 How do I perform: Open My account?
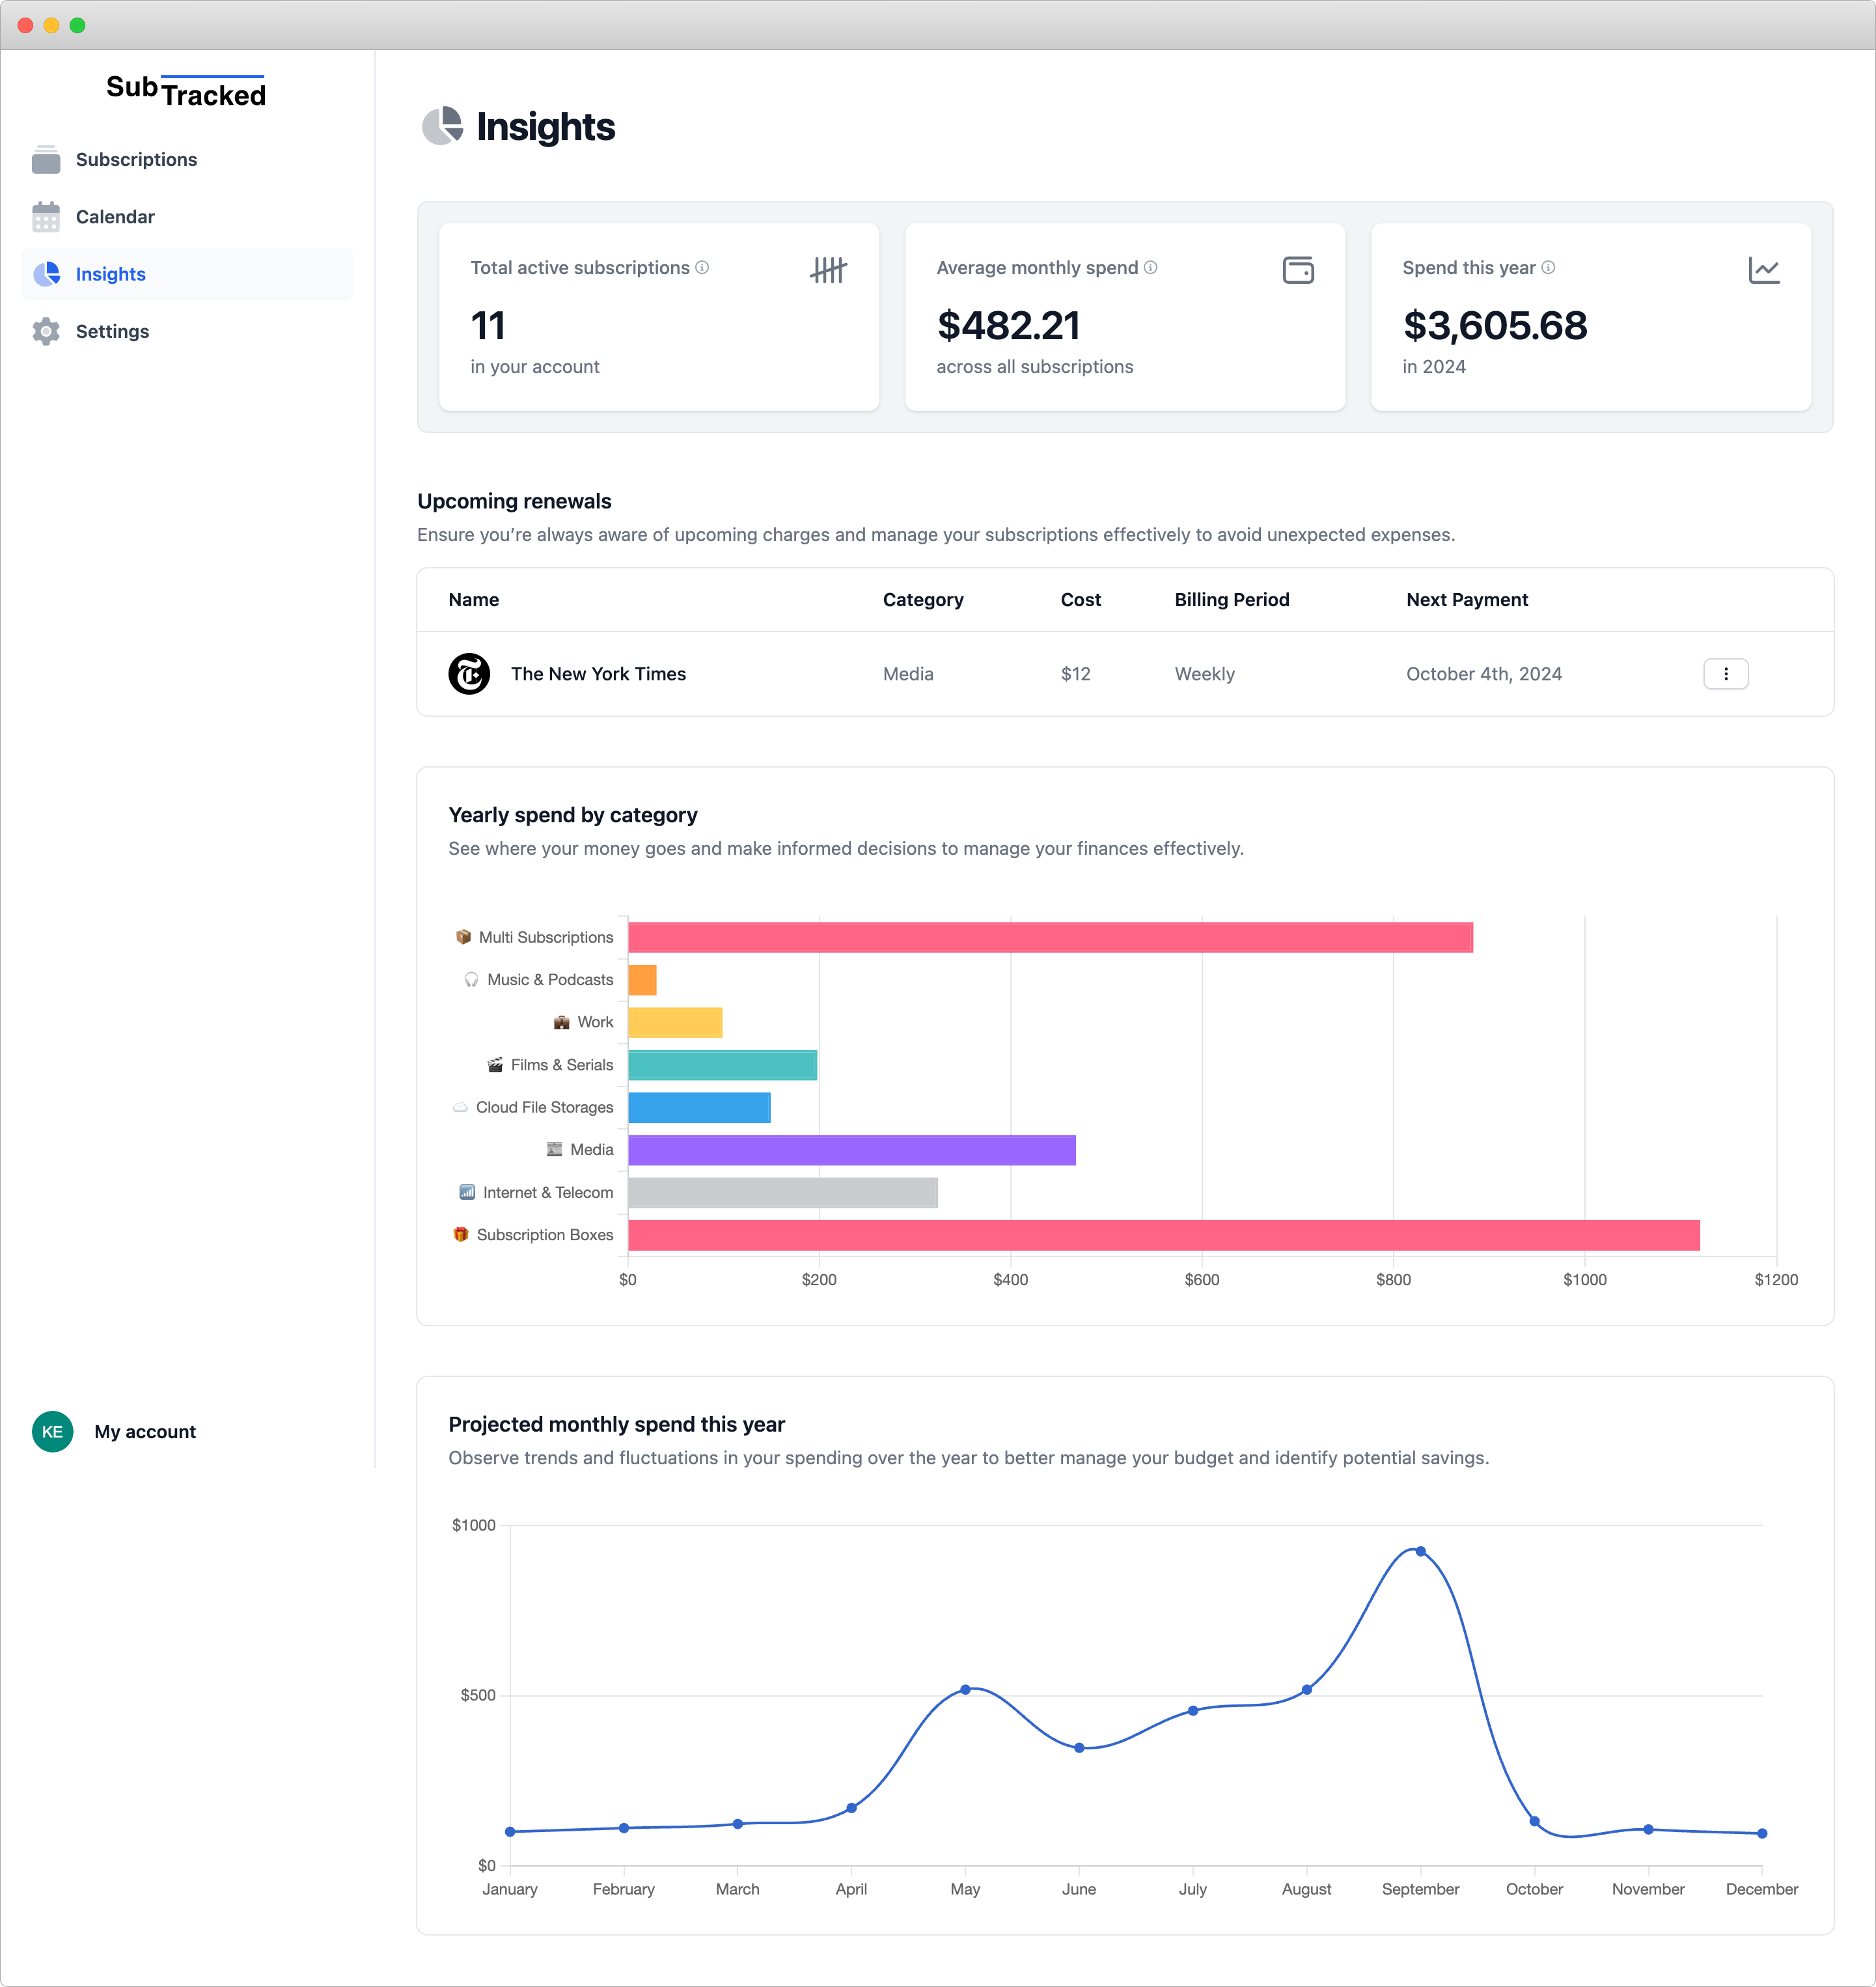pyautogui.click(x=145, y=1431)
